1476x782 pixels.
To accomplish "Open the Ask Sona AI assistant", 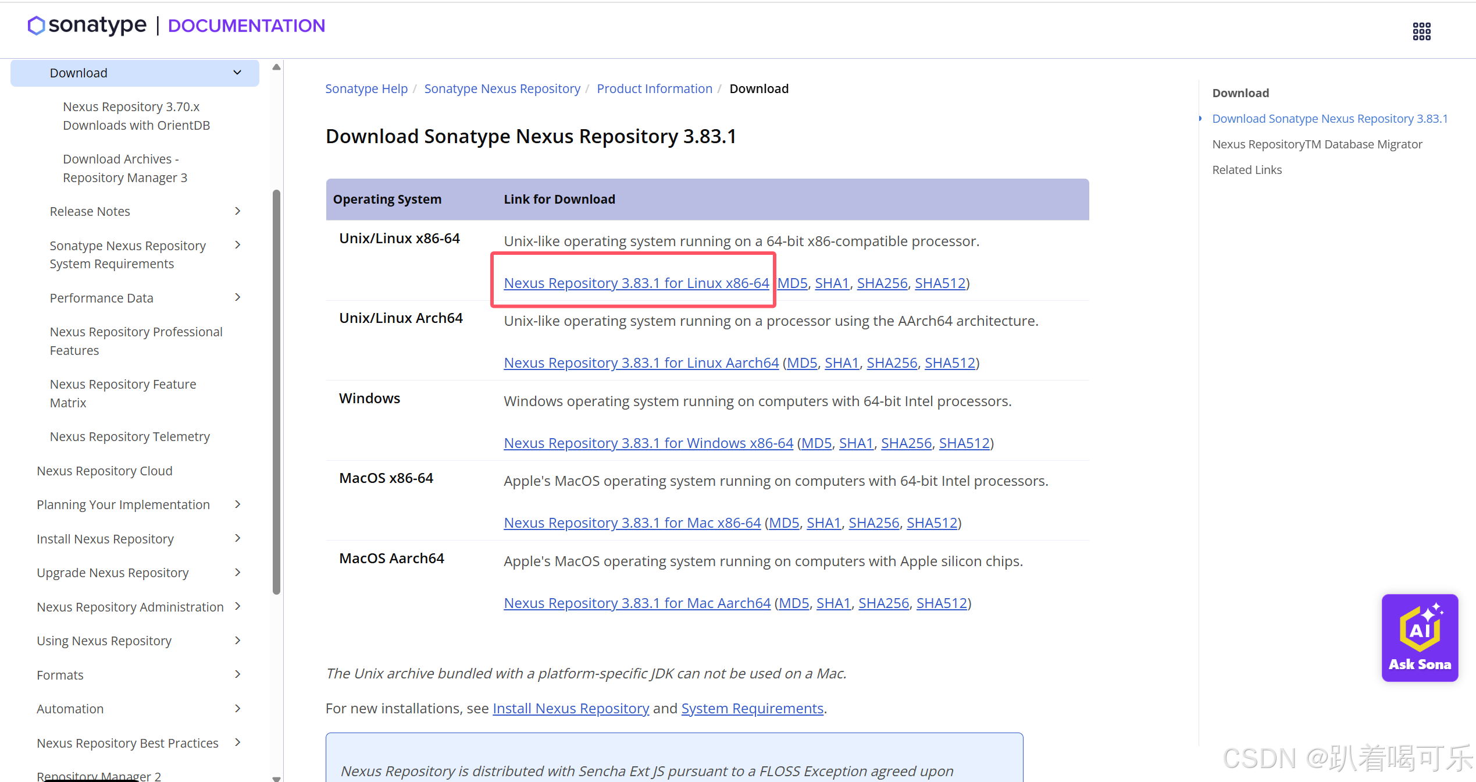I will (x=1420, y=638).
